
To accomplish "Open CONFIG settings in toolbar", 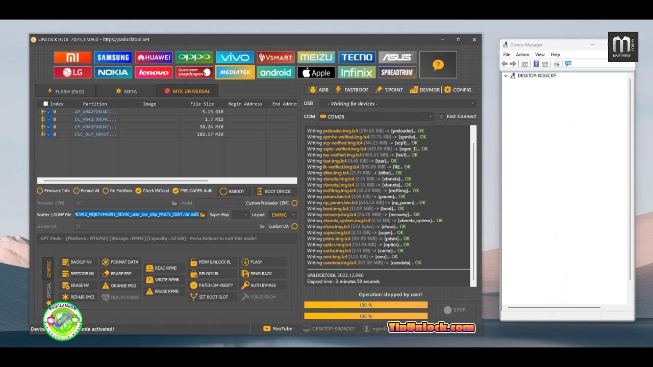I will pyautogui.click(x=458, y=90).
